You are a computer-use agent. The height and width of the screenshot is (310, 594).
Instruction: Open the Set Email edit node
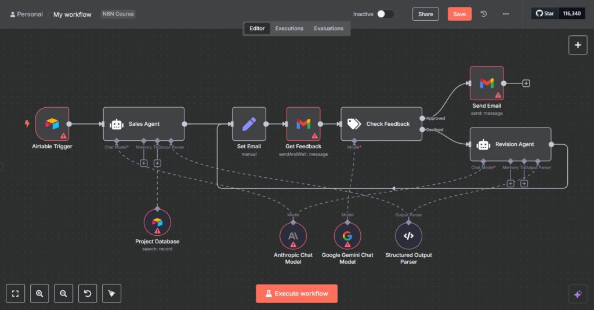click(249, 124)
